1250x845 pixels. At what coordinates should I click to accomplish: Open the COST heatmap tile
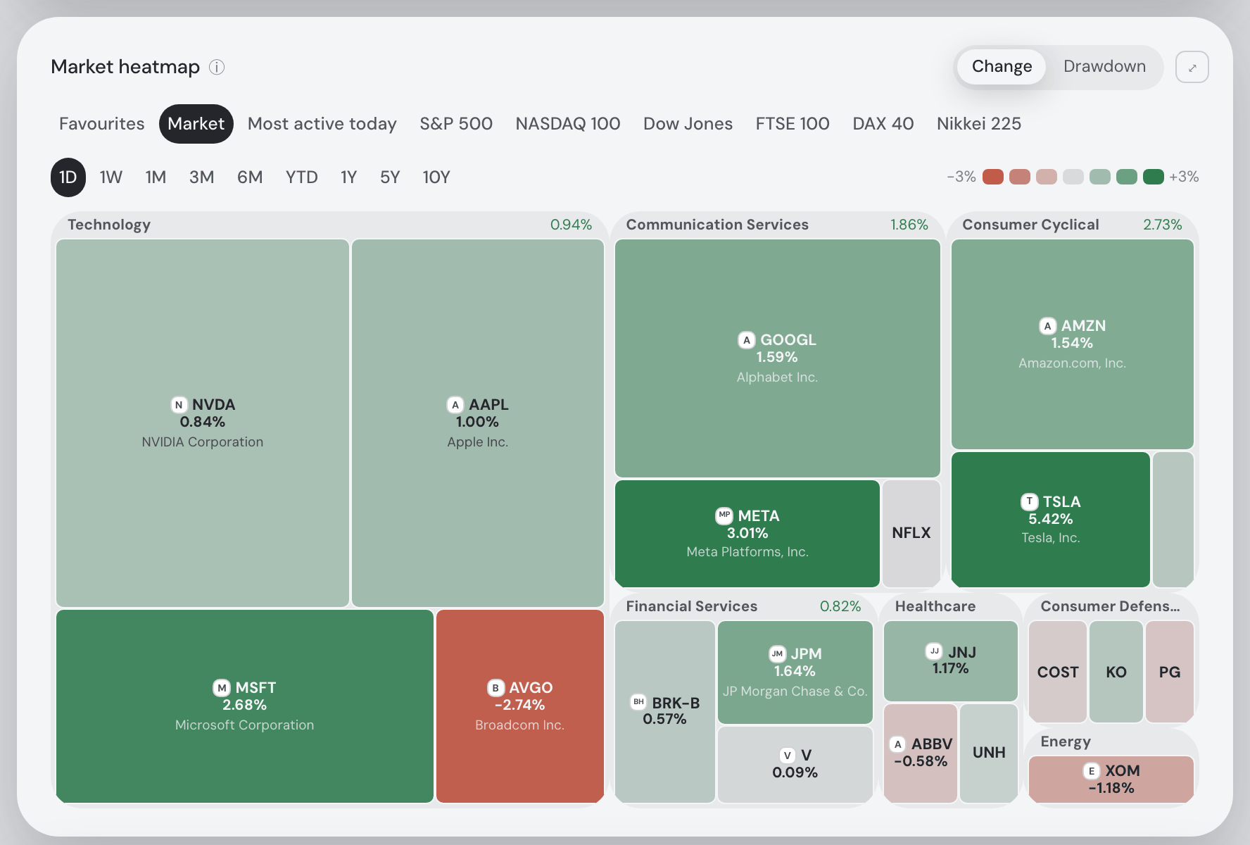tap(1058, 672)
